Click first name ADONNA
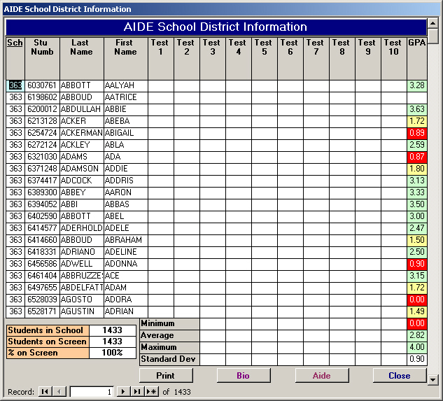 pos(126,264)
